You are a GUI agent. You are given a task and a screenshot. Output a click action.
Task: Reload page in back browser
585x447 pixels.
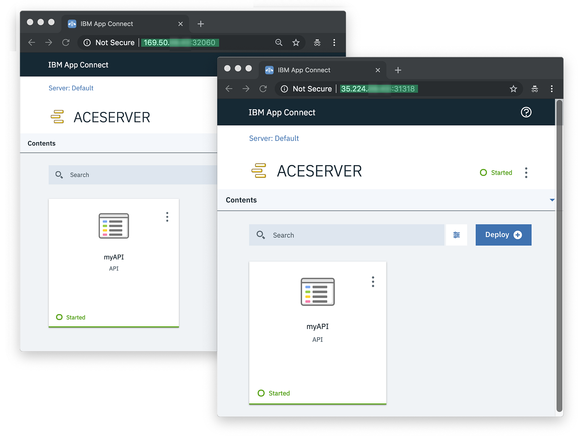coord(66,43)
